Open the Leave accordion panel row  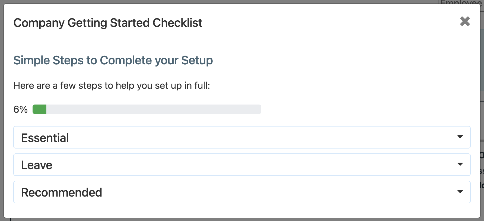[241, 165]
